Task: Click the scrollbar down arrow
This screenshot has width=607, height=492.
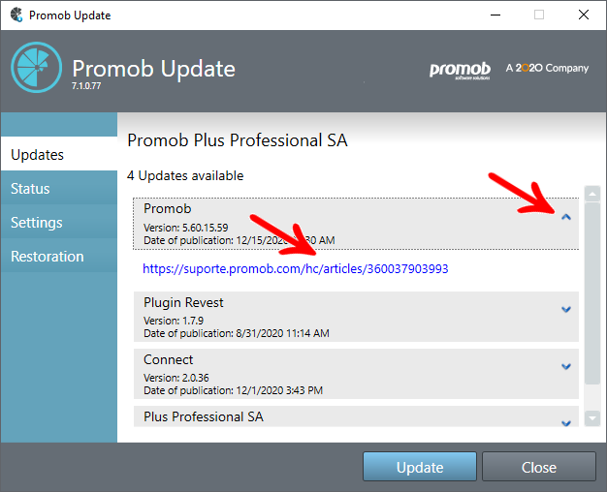Action: [x=592, y=418]
